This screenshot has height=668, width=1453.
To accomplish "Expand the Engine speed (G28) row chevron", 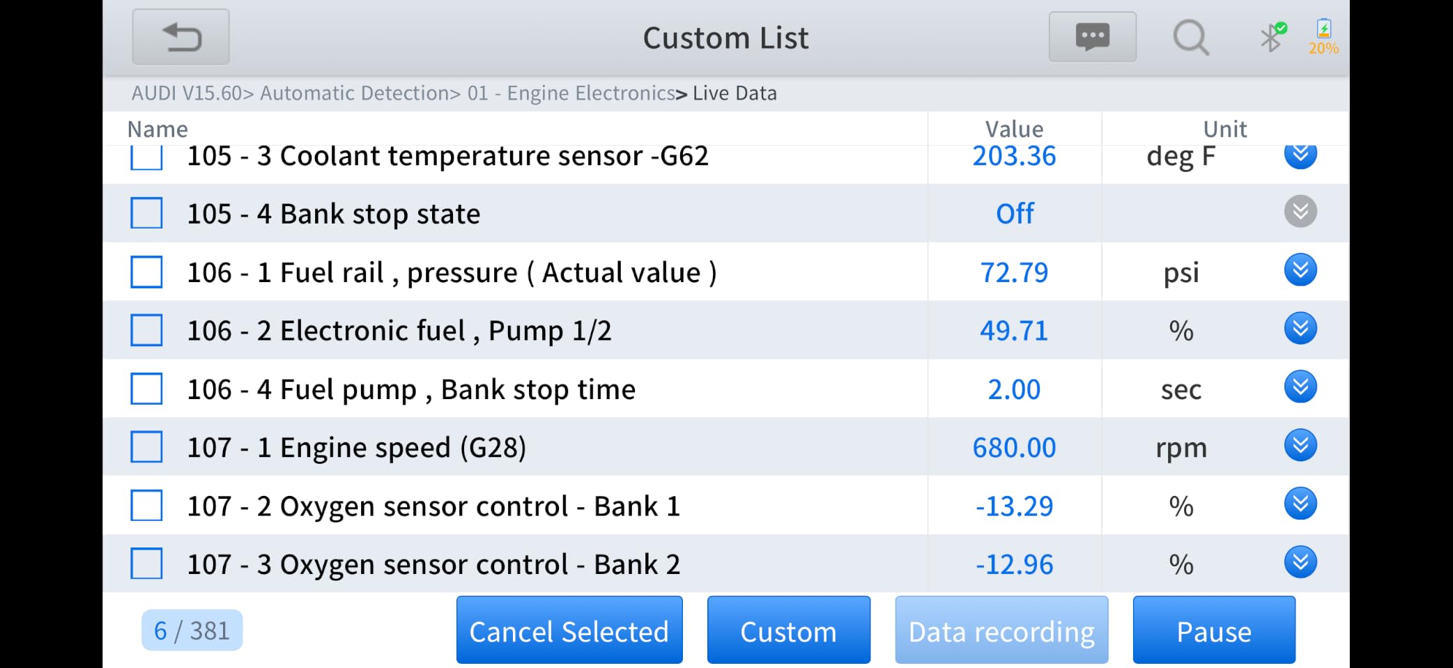I will tap(1300, 445).
